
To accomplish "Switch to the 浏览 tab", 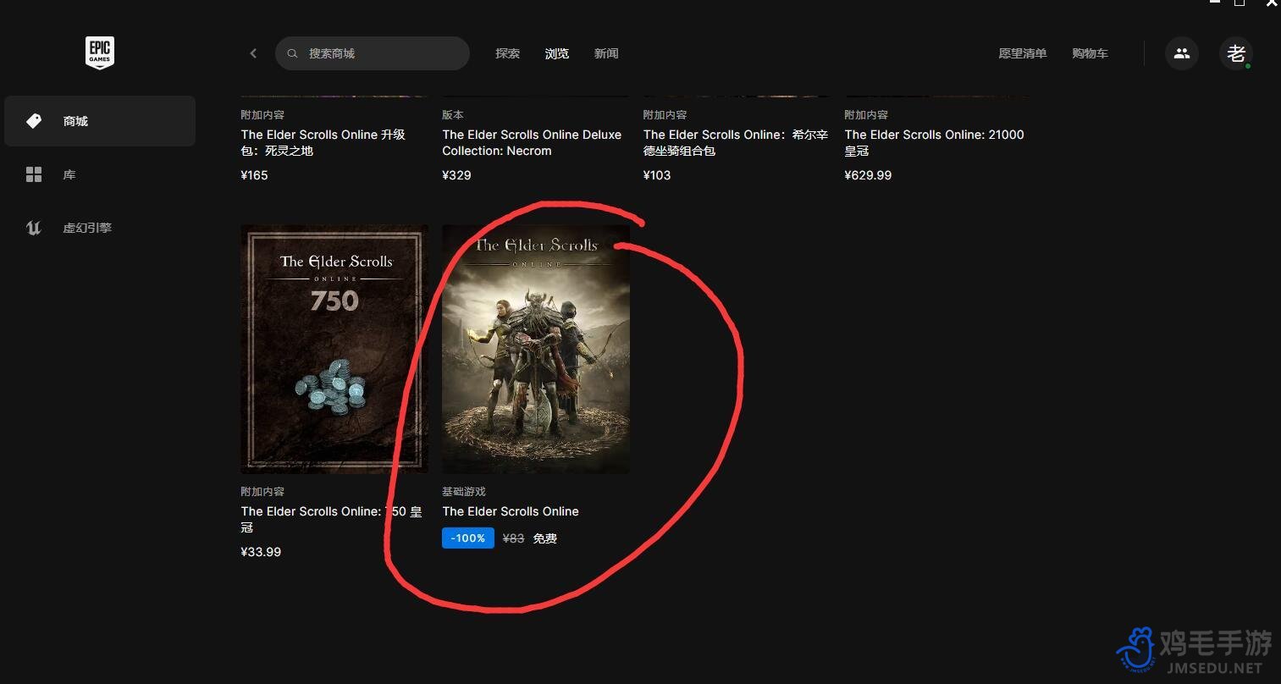I will [x=557, y=53].
